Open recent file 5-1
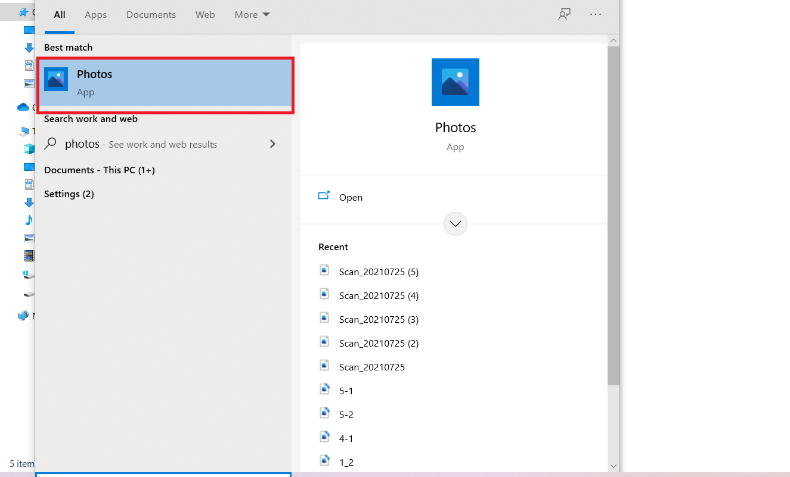Viewport: 790px width, 477px height. tap(346, 391)
